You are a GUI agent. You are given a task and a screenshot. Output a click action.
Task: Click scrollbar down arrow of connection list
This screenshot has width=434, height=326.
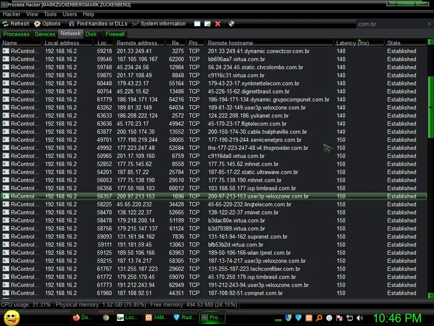pos(431,295)
